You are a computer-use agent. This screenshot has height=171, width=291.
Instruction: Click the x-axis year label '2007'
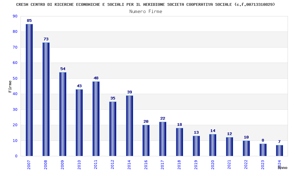coord(29,165)
